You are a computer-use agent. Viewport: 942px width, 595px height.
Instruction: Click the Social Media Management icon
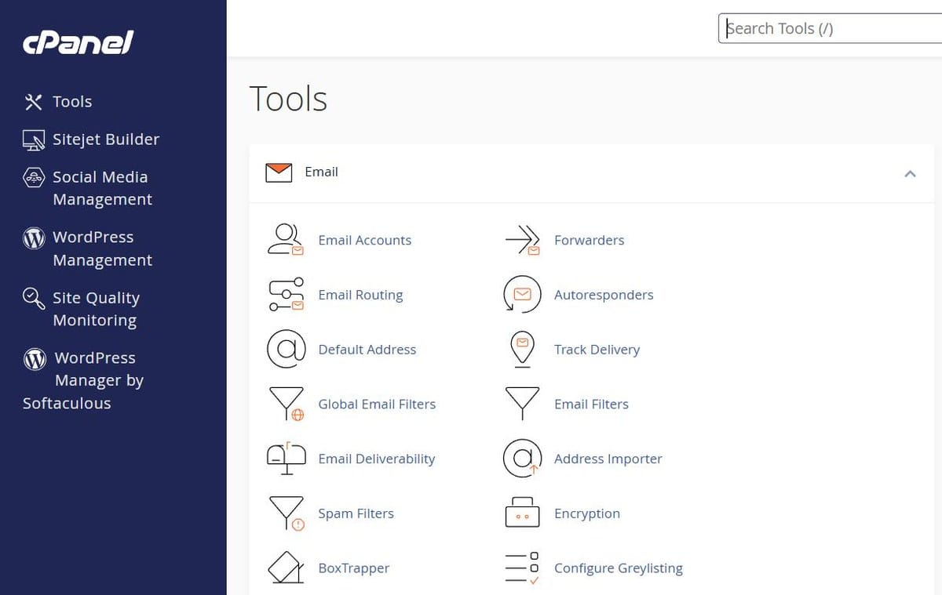34,177
